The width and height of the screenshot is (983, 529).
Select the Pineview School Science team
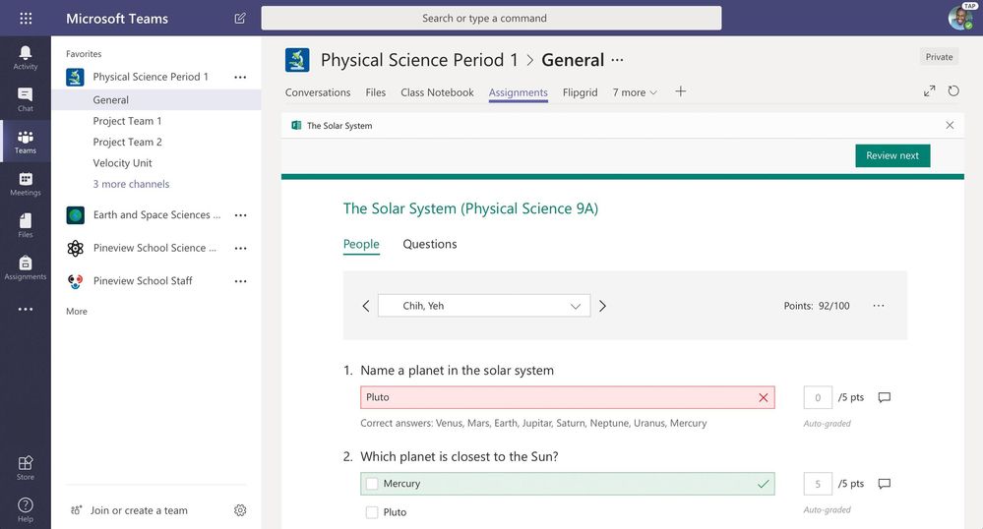pyautogui.click(x=154, y=248)
